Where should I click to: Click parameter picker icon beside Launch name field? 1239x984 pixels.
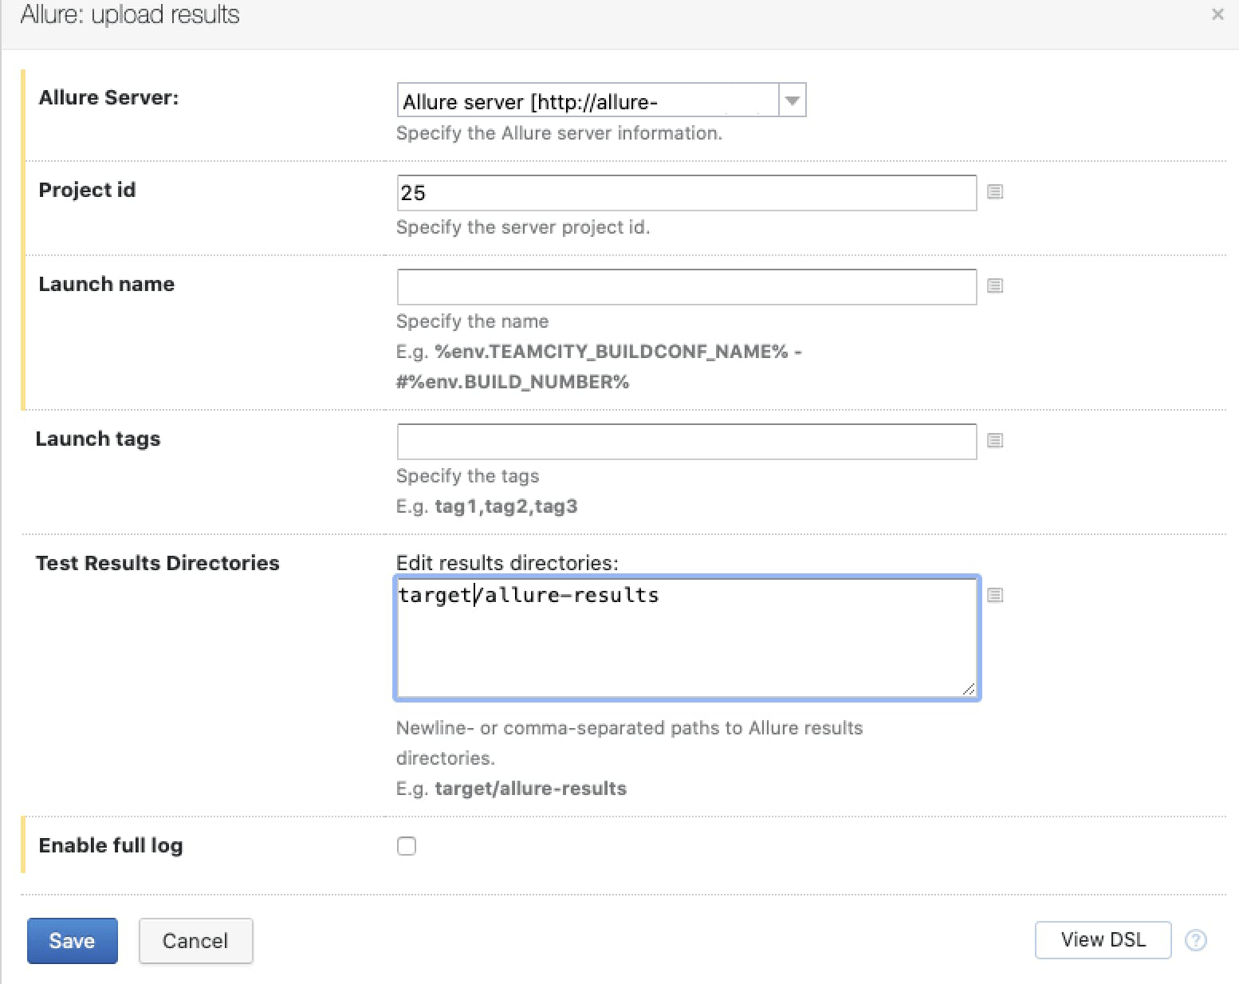(994, 285)
